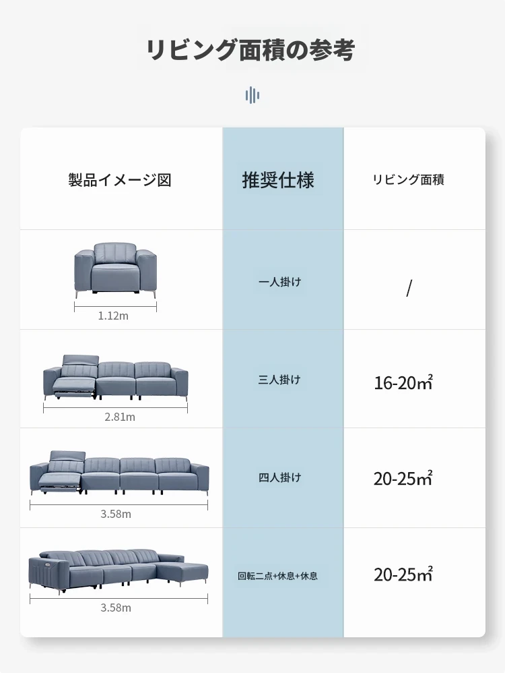
Task: Click the リビング面積 column header
Action: click(x=408, y=179)
